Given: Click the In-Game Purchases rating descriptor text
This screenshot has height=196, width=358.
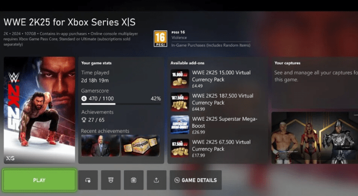Looking at the screenshot, I should point(211,45).
